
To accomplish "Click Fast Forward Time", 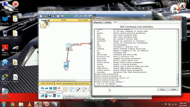I will [x=82, y=84].
